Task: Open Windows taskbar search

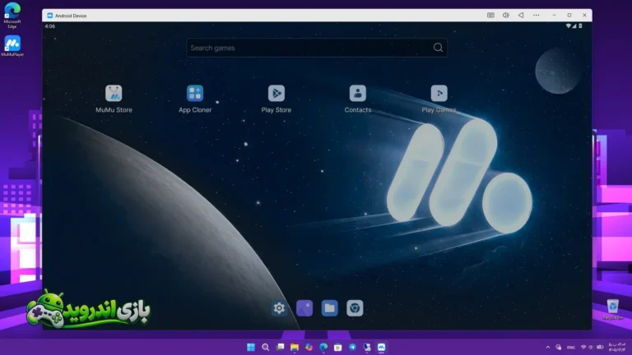Action: 265,347
